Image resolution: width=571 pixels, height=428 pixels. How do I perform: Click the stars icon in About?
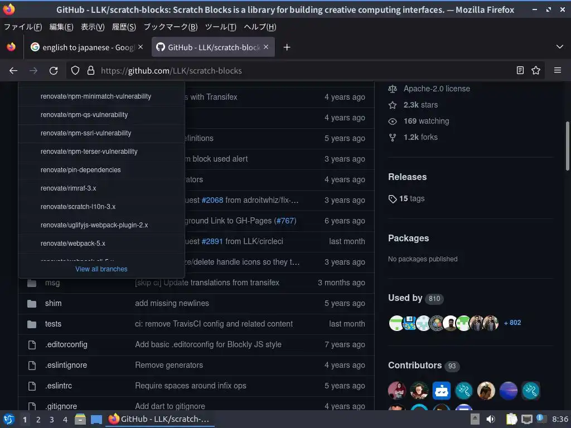point(392,105)
